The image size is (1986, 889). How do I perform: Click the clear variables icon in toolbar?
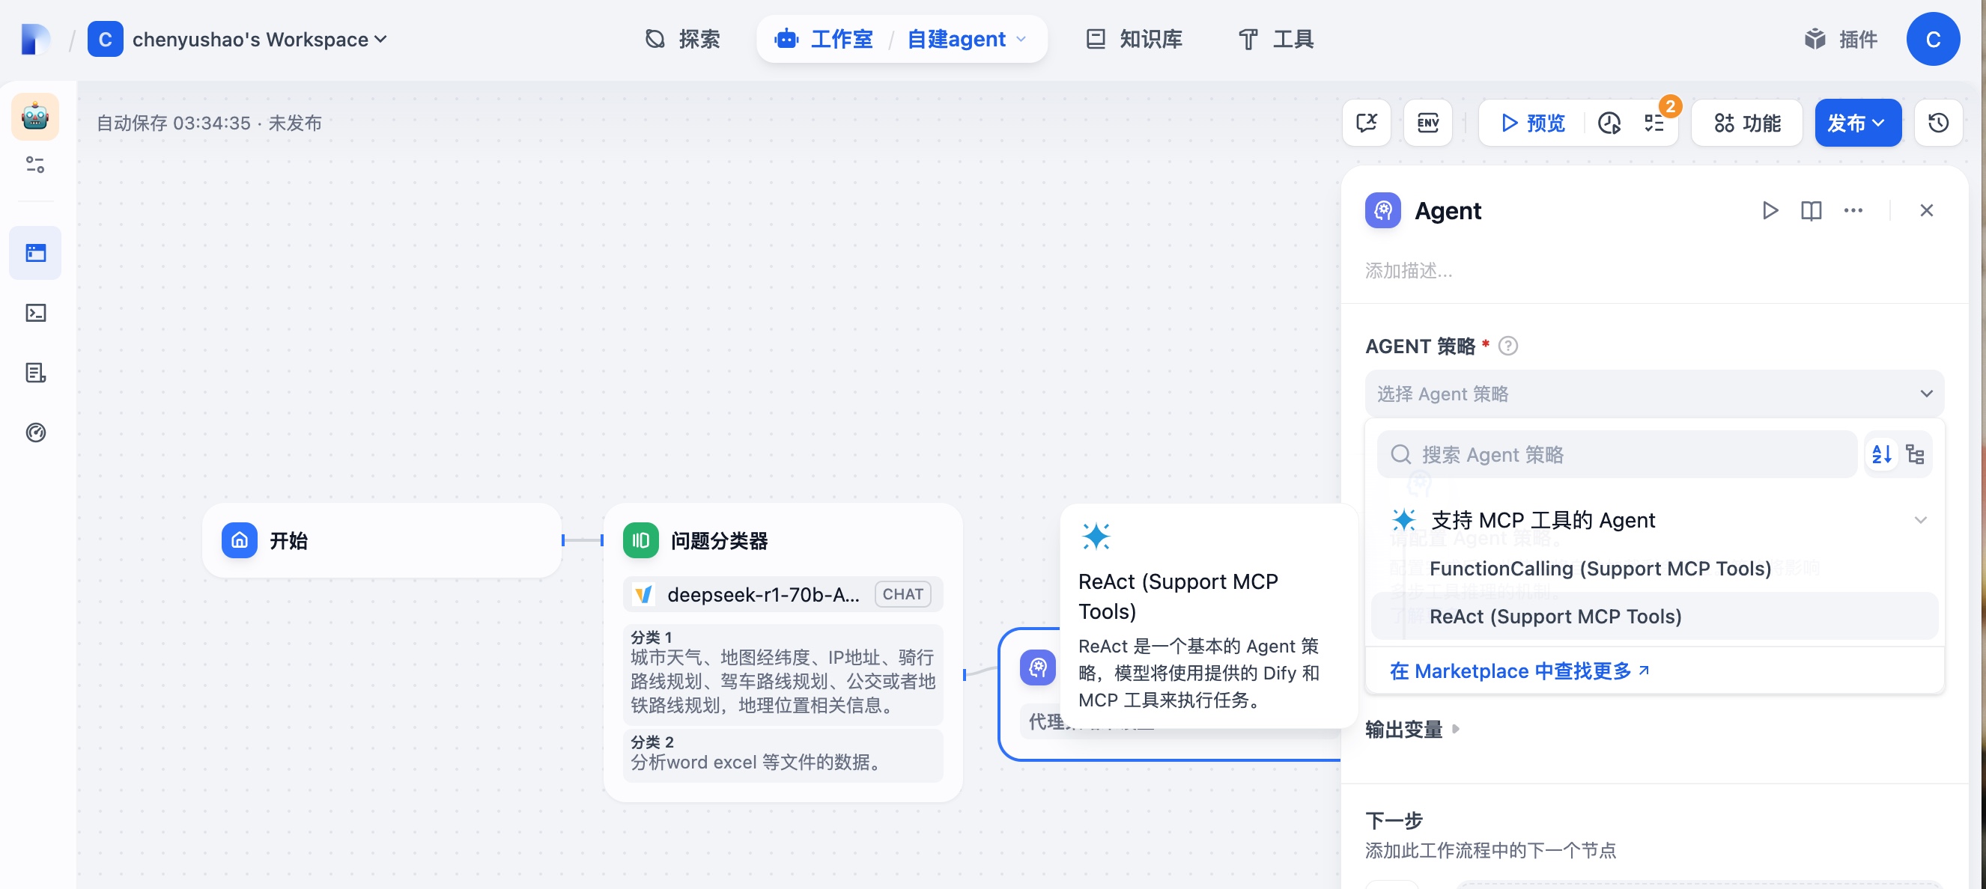click(1366, 123)
